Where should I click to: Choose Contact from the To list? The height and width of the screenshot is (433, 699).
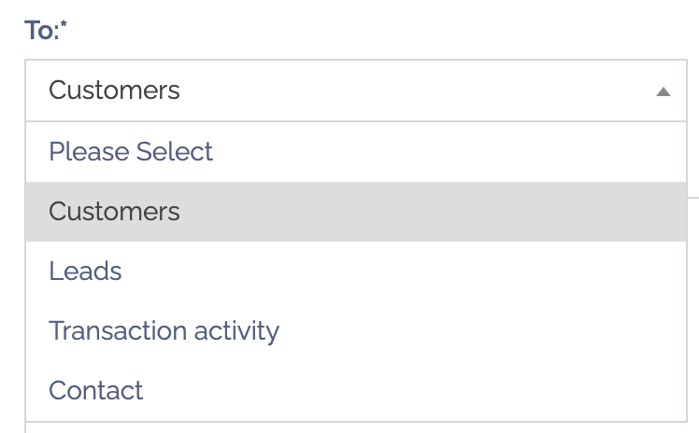click(95, 390)
